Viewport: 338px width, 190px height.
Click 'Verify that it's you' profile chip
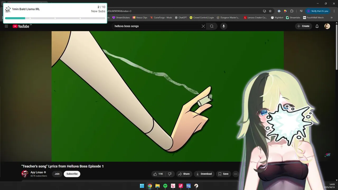pos(318,11)
